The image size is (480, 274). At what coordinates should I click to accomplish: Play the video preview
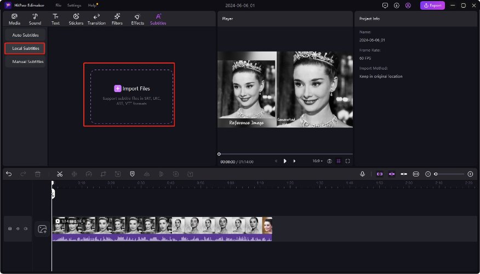pos(285,161)
